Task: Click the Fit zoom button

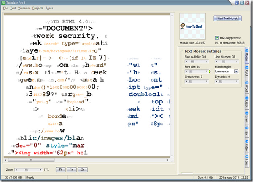Action: pyautogui.click(x=60, y=170)
